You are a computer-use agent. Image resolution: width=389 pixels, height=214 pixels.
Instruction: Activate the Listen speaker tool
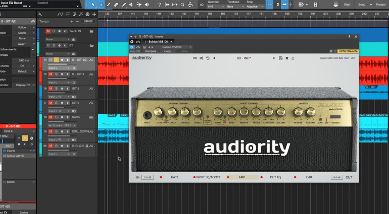147,5
